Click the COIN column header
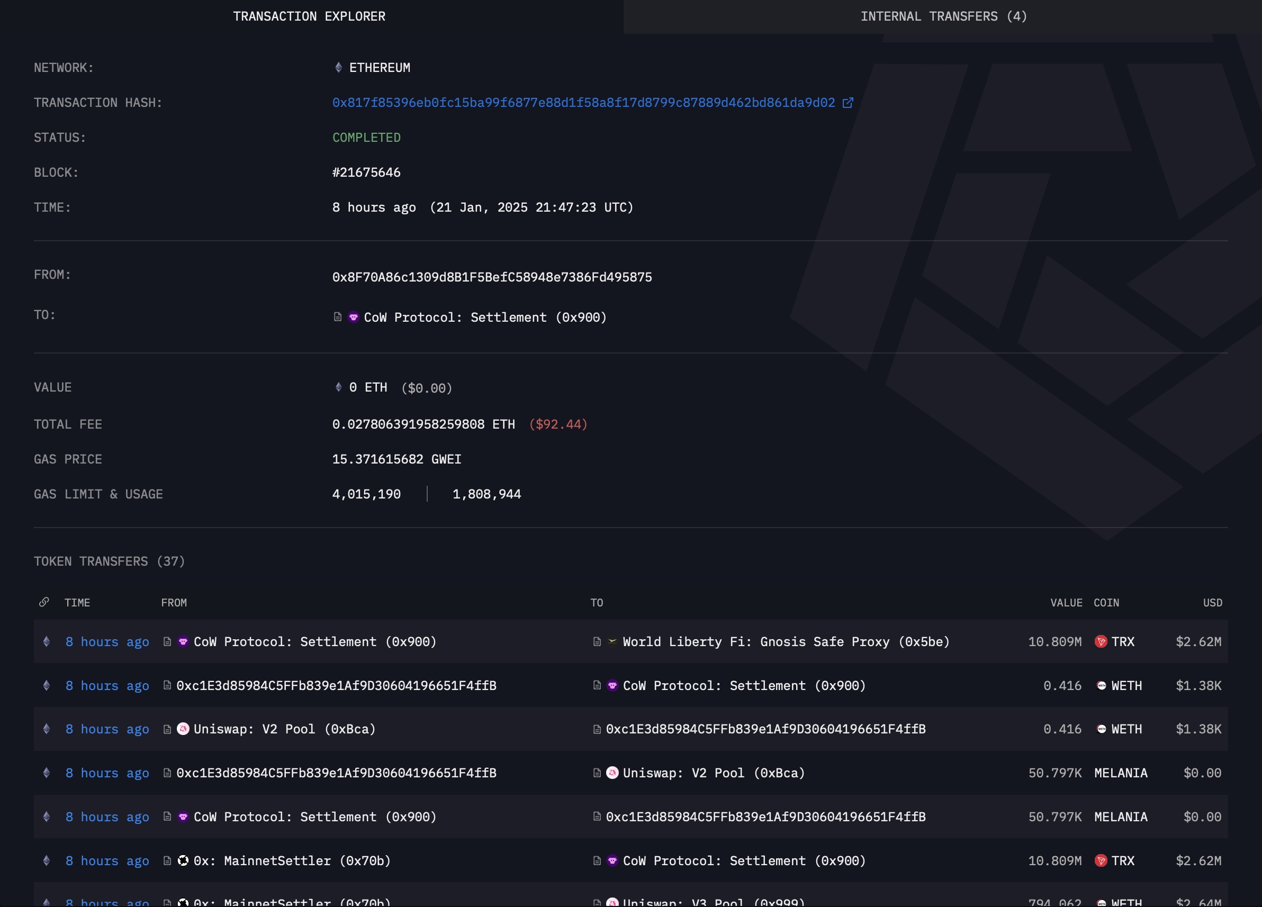Screen dimensions: 1262x907 tap(1106, 603)
